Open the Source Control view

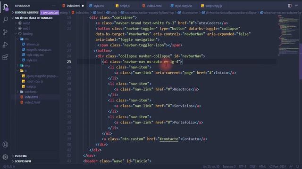(5, 32)
